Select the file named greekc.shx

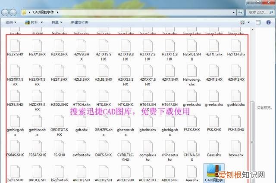click(214, 98)
